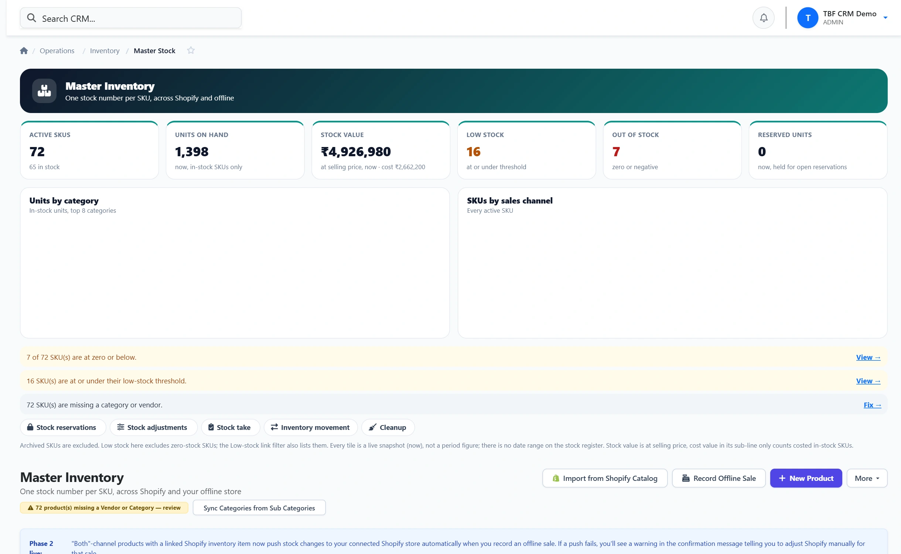Click the Master Stock breadcrumb text
Image resolution: width=901 pixels, height=554 pixels.
tap(154, 51)
